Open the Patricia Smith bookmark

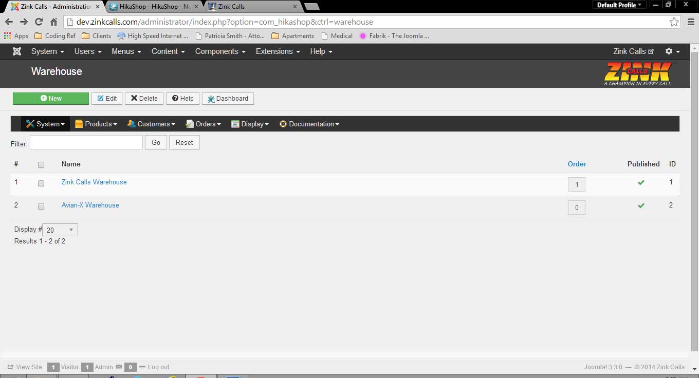click(230, 36)
